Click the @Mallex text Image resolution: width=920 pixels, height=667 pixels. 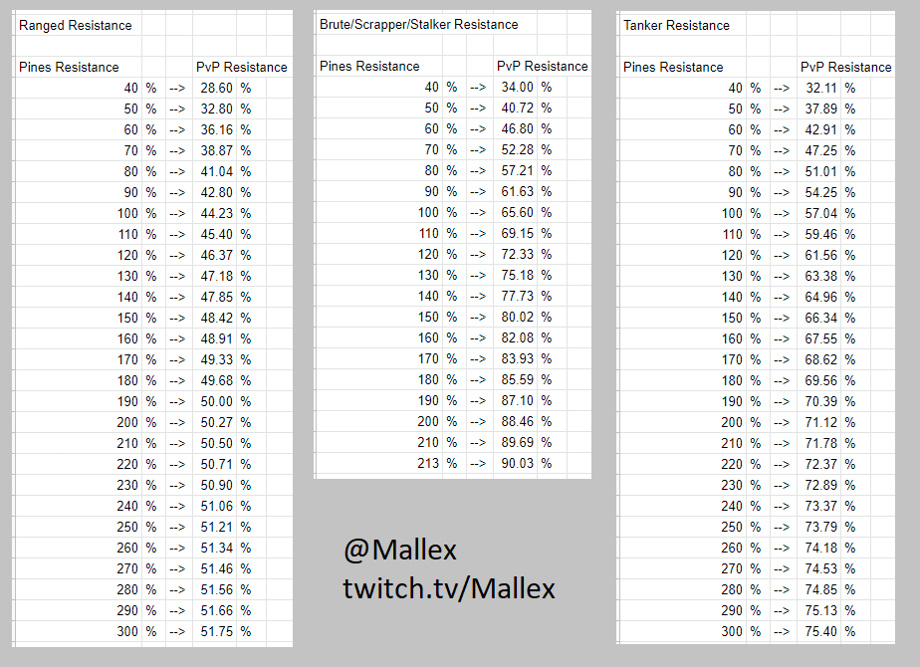399,551
